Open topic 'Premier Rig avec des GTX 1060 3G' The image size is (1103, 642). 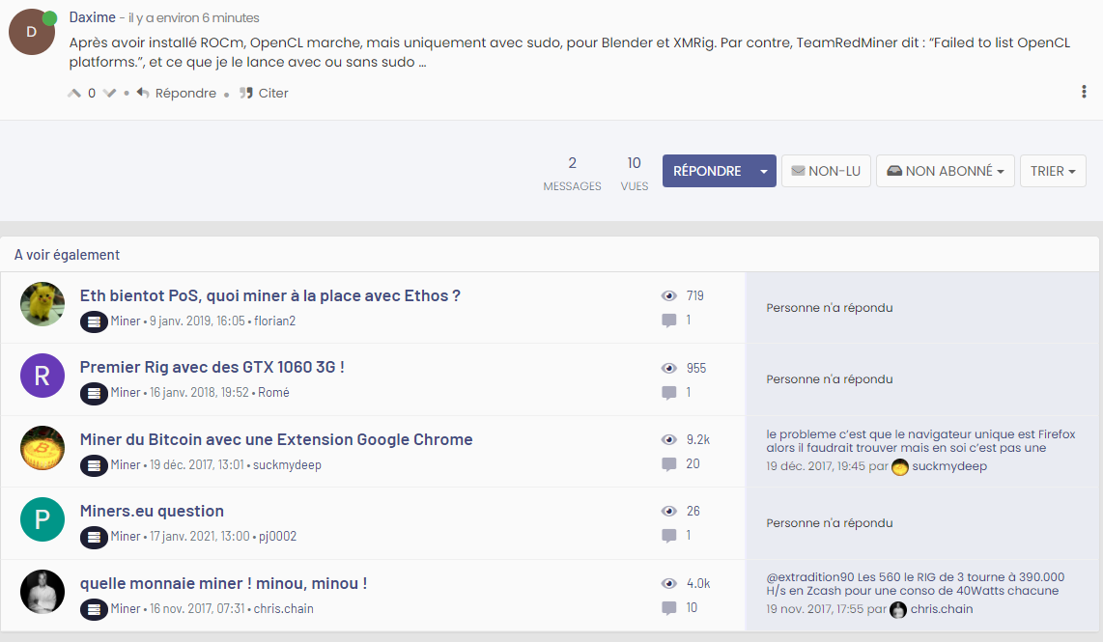pyautogui.click(x=212, y=368)
